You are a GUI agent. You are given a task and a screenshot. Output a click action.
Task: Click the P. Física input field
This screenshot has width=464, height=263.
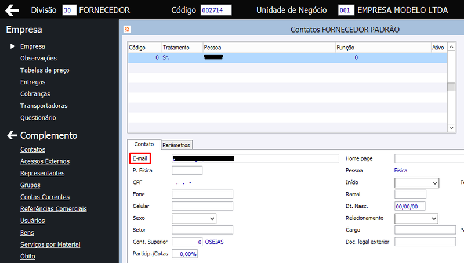coord(187,170)
